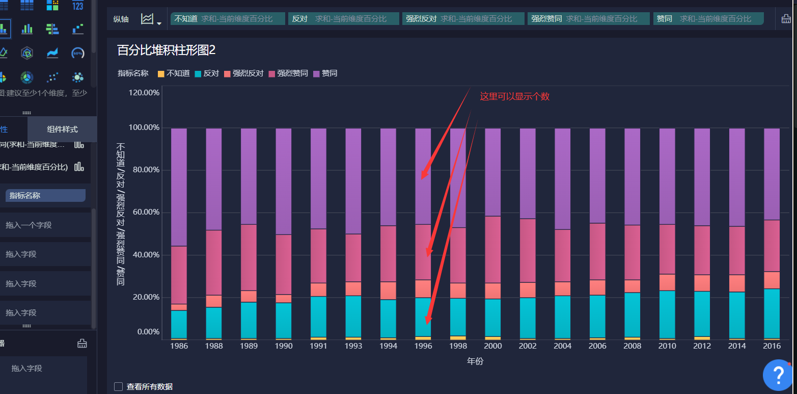Open the 强烈反对 求和-当前维度百分比 field pill
The width and height of the screenshot is (797, 394).
[463, 19]
